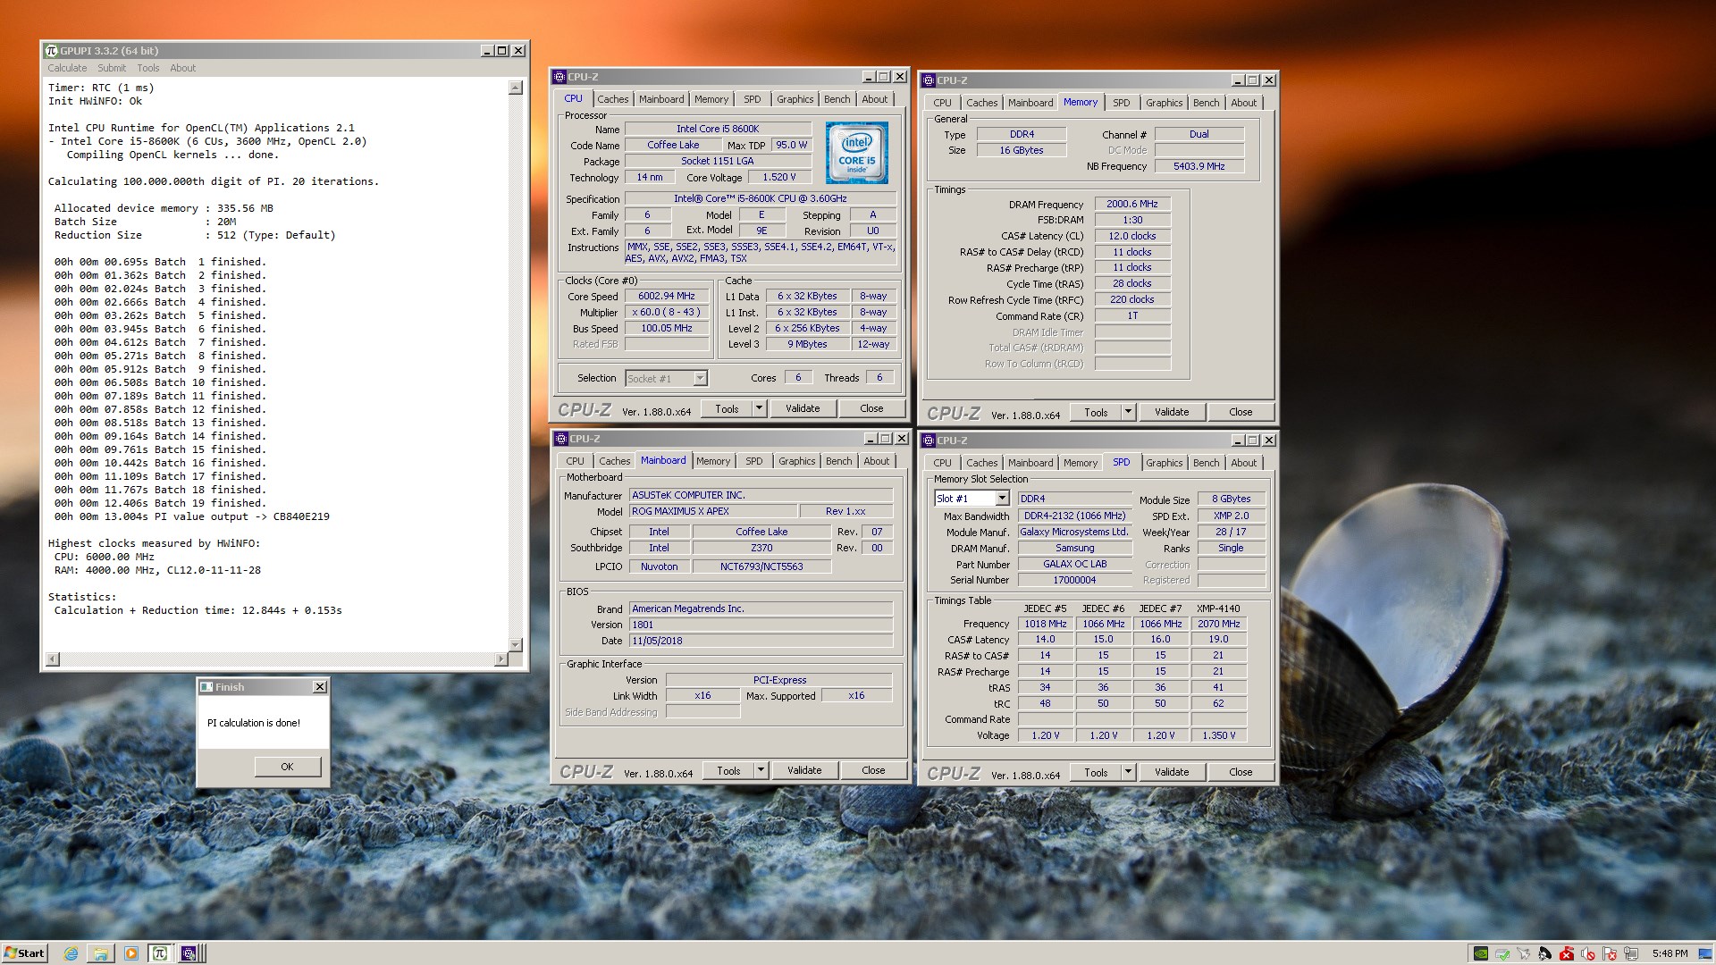This screenshot has width=1716, height=965.
Task: Click the network connection tray icon
Action: (1631, 953)
